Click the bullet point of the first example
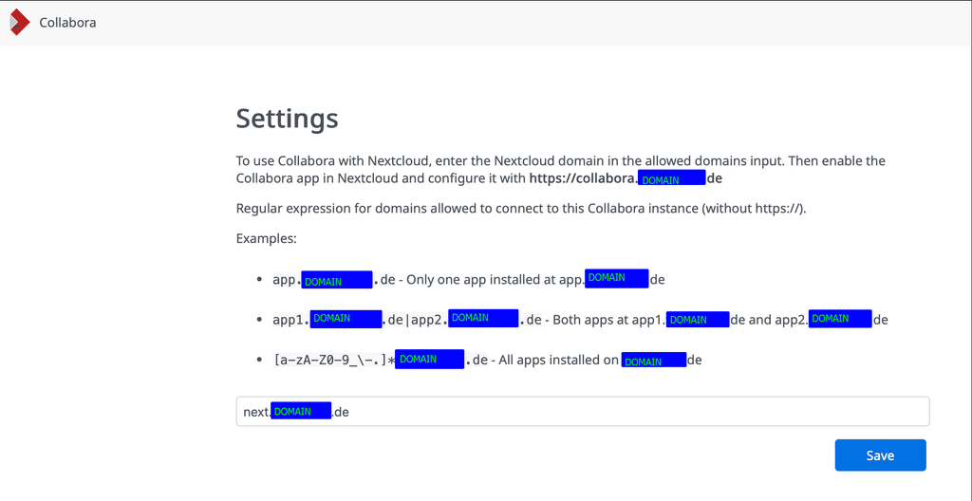The image size is (972, 501). 260,280
